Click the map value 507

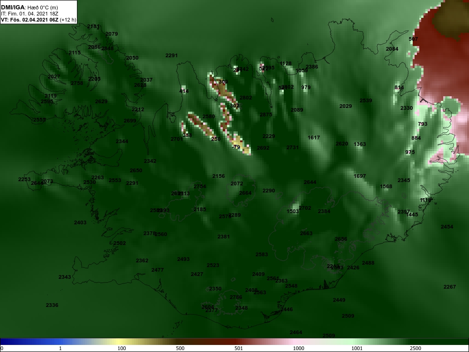[413, 39]
